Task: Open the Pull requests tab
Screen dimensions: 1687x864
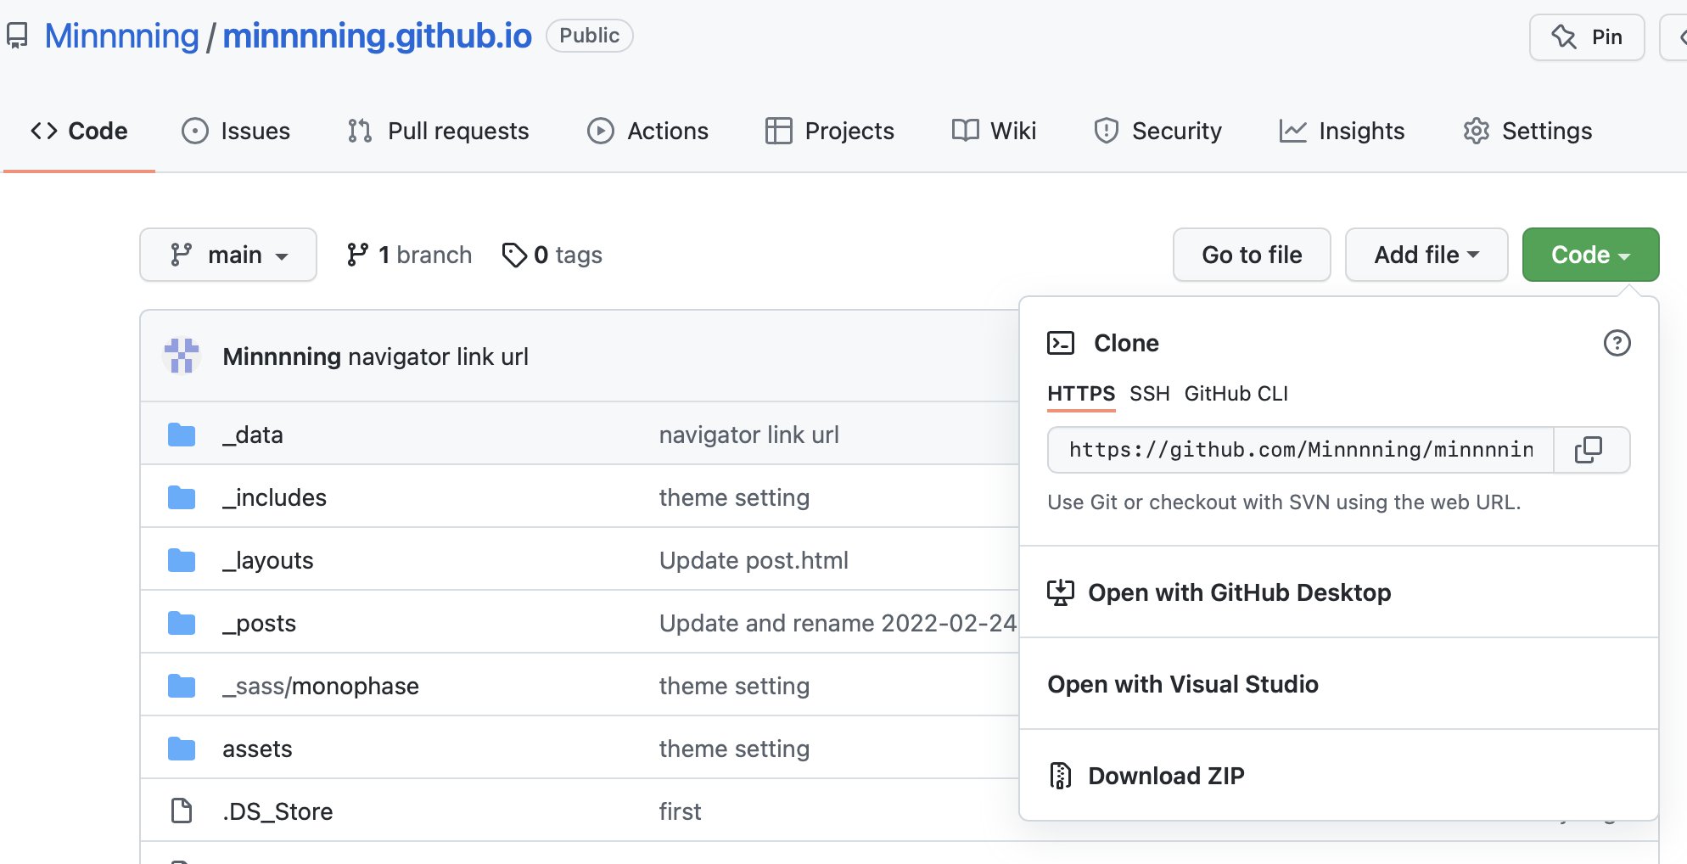Action: tap(438, 131)
